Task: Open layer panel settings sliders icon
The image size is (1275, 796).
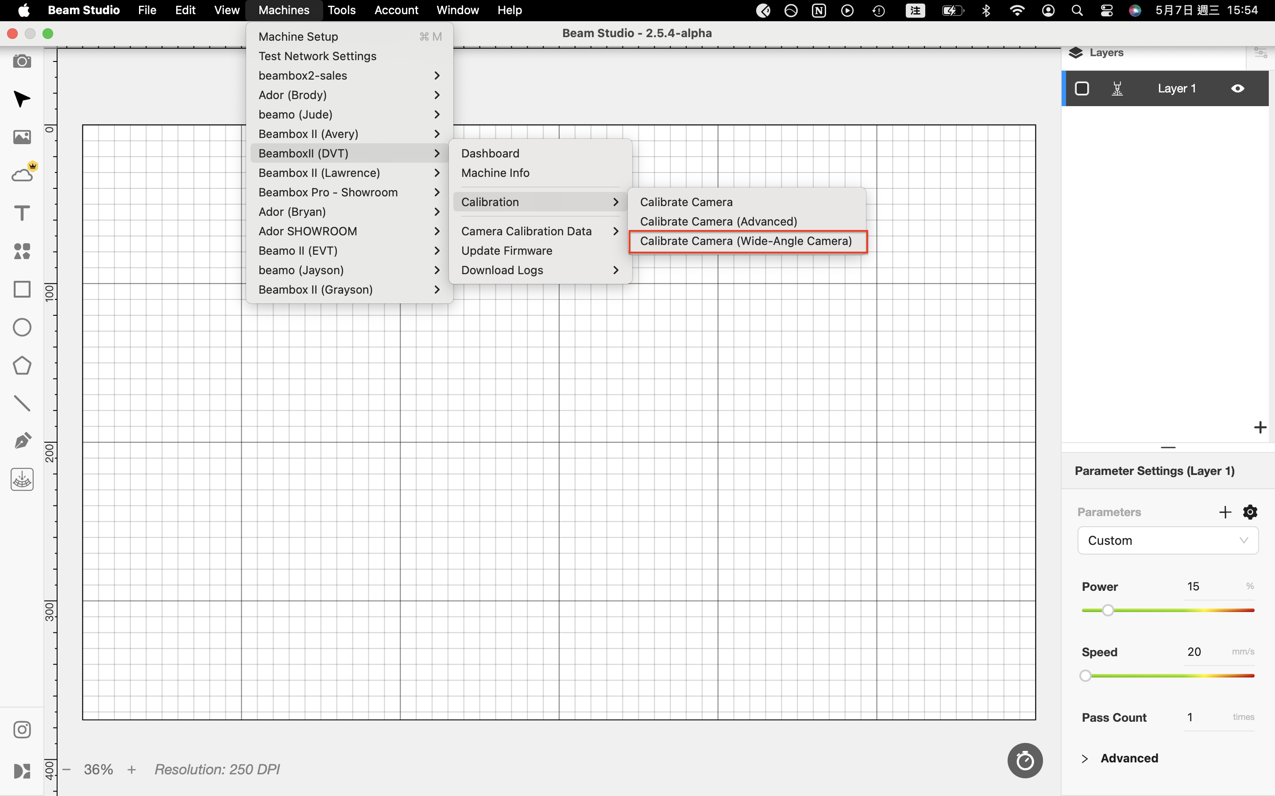Action: tap(1260, 53)
